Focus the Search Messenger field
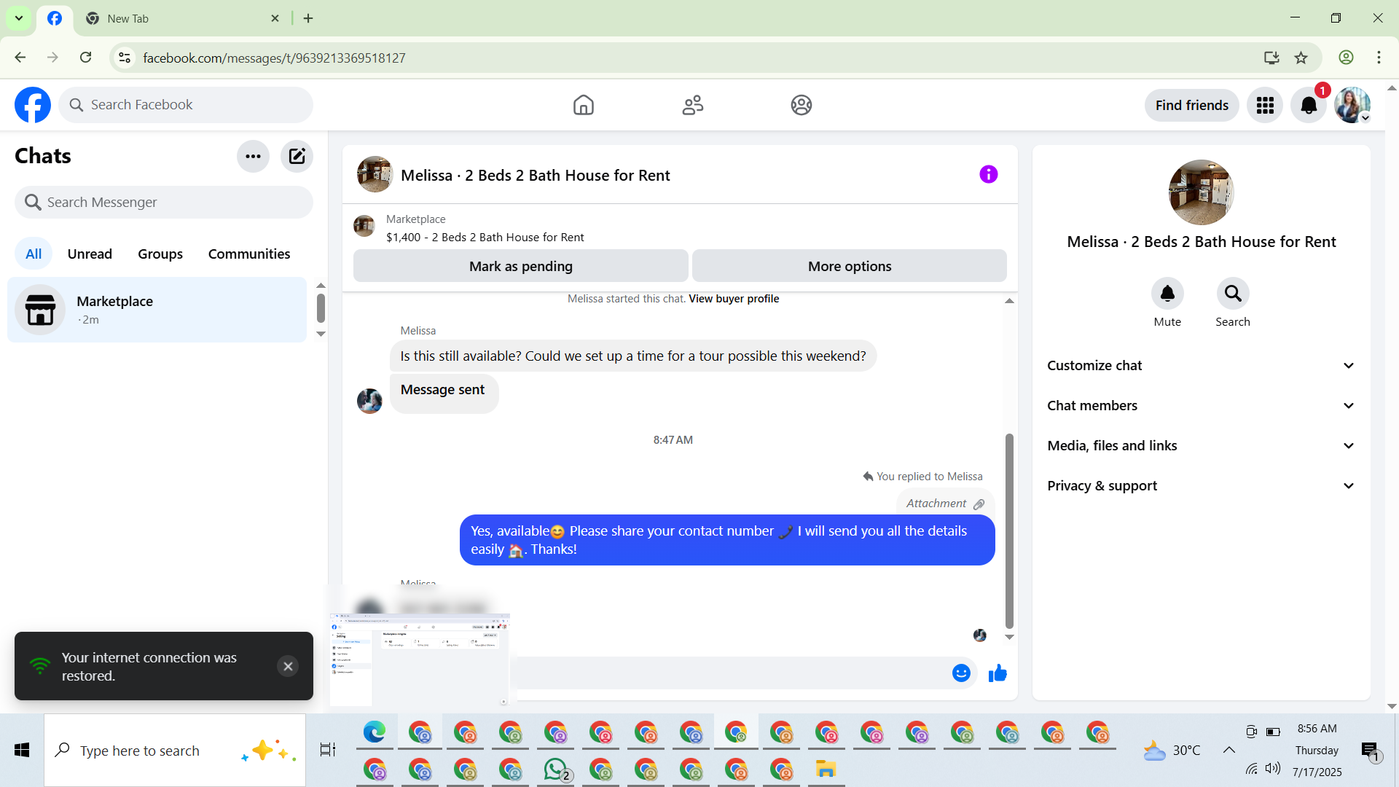Viewport: 1399px width, 787px height. coord(164,202)
